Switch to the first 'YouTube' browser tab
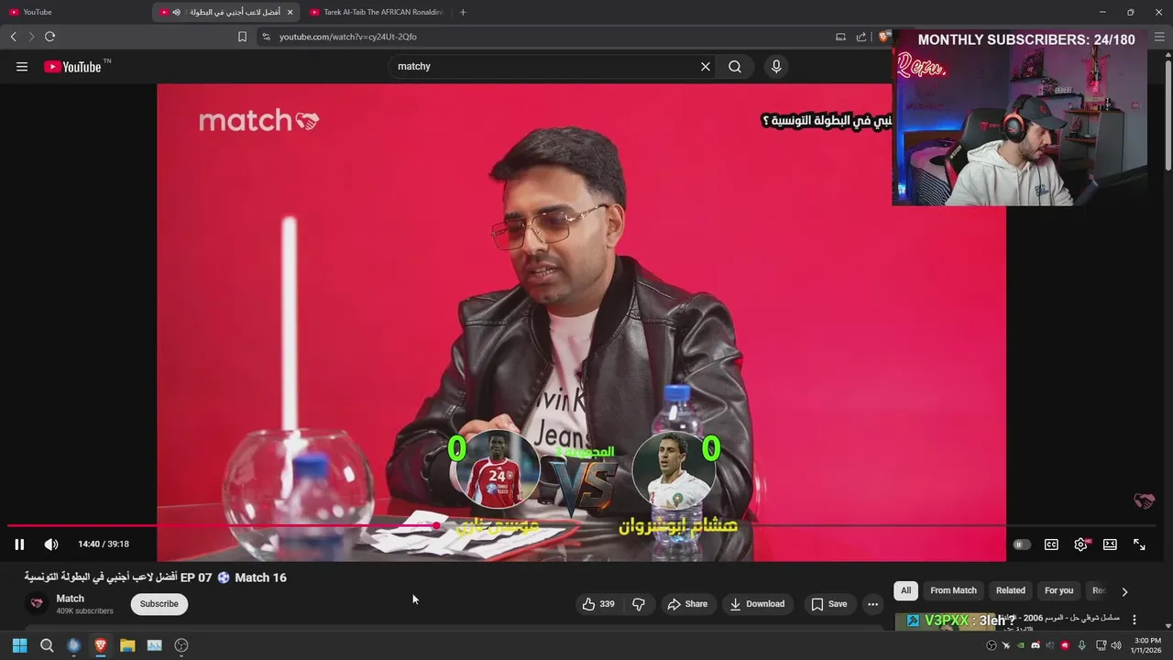 click(75, 12)
